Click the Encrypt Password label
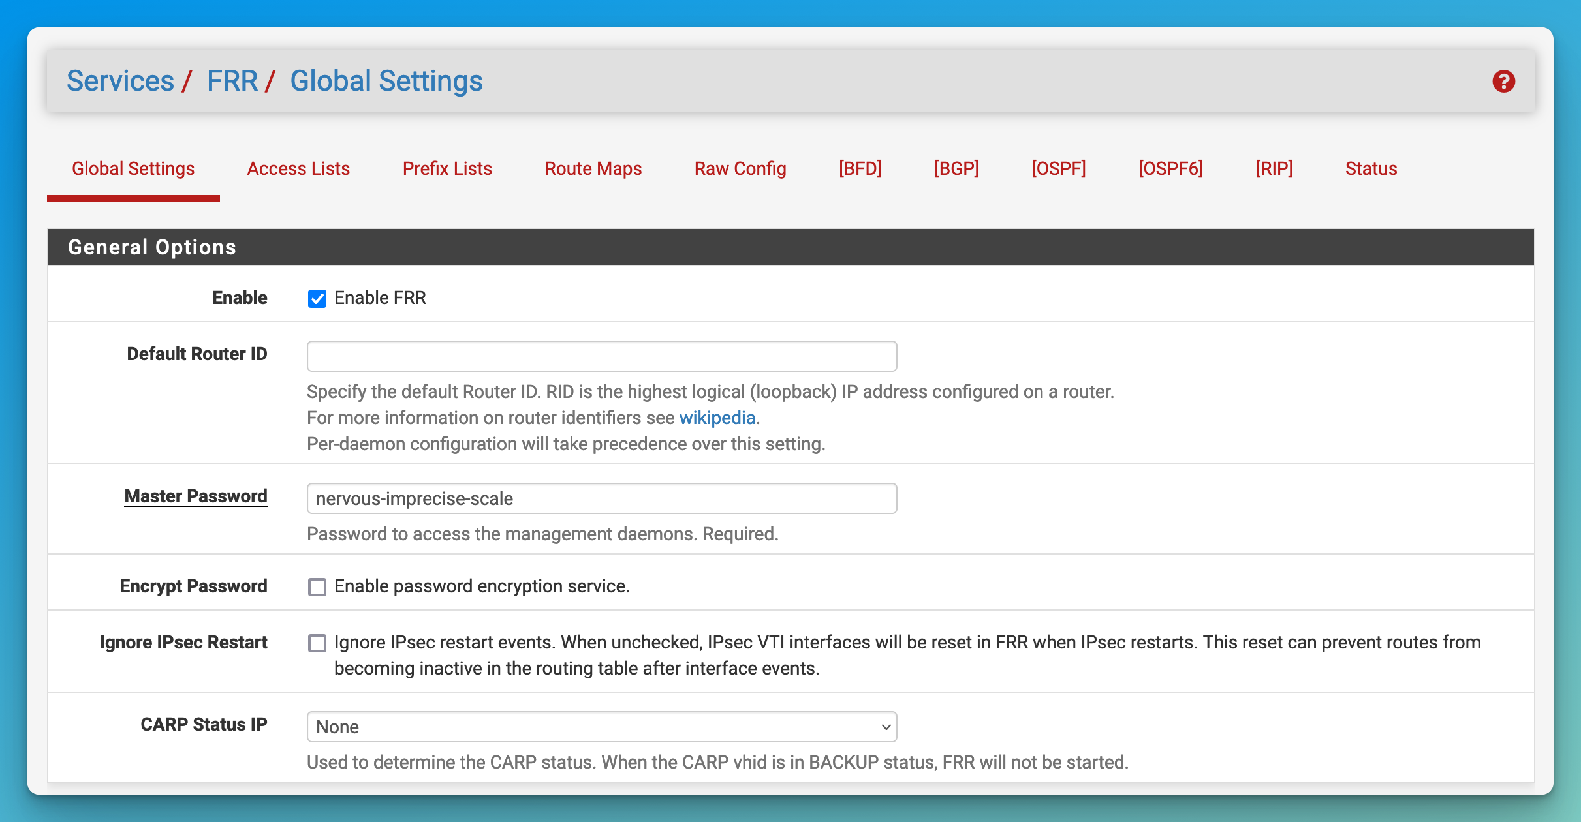Image resolution: width=1581 pixels, height=822 pixels. pos(193,586)
